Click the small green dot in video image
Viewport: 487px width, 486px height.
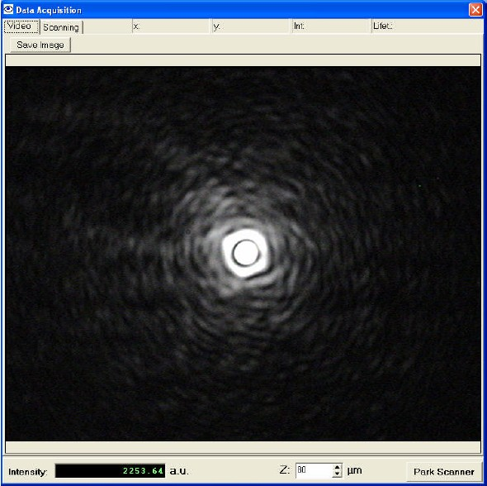[419, 186]
